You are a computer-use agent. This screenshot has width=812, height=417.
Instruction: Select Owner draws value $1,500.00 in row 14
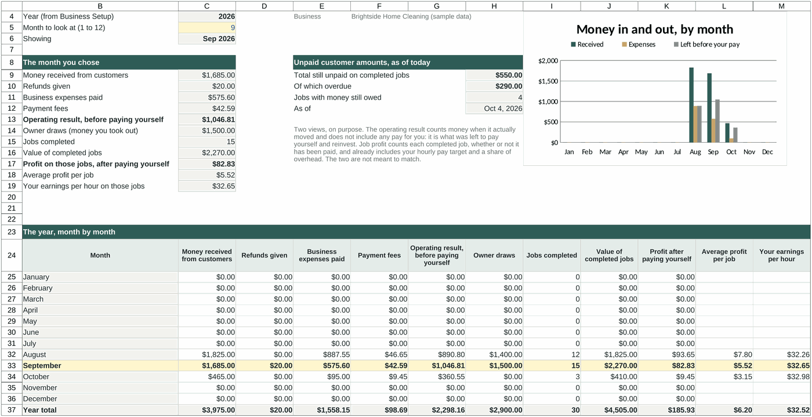tap(207, 130)
